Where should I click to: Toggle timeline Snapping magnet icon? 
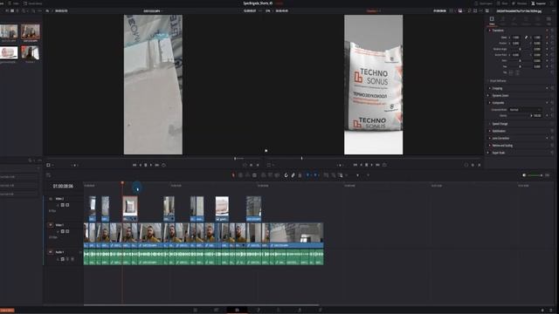[x=286, y=175]
